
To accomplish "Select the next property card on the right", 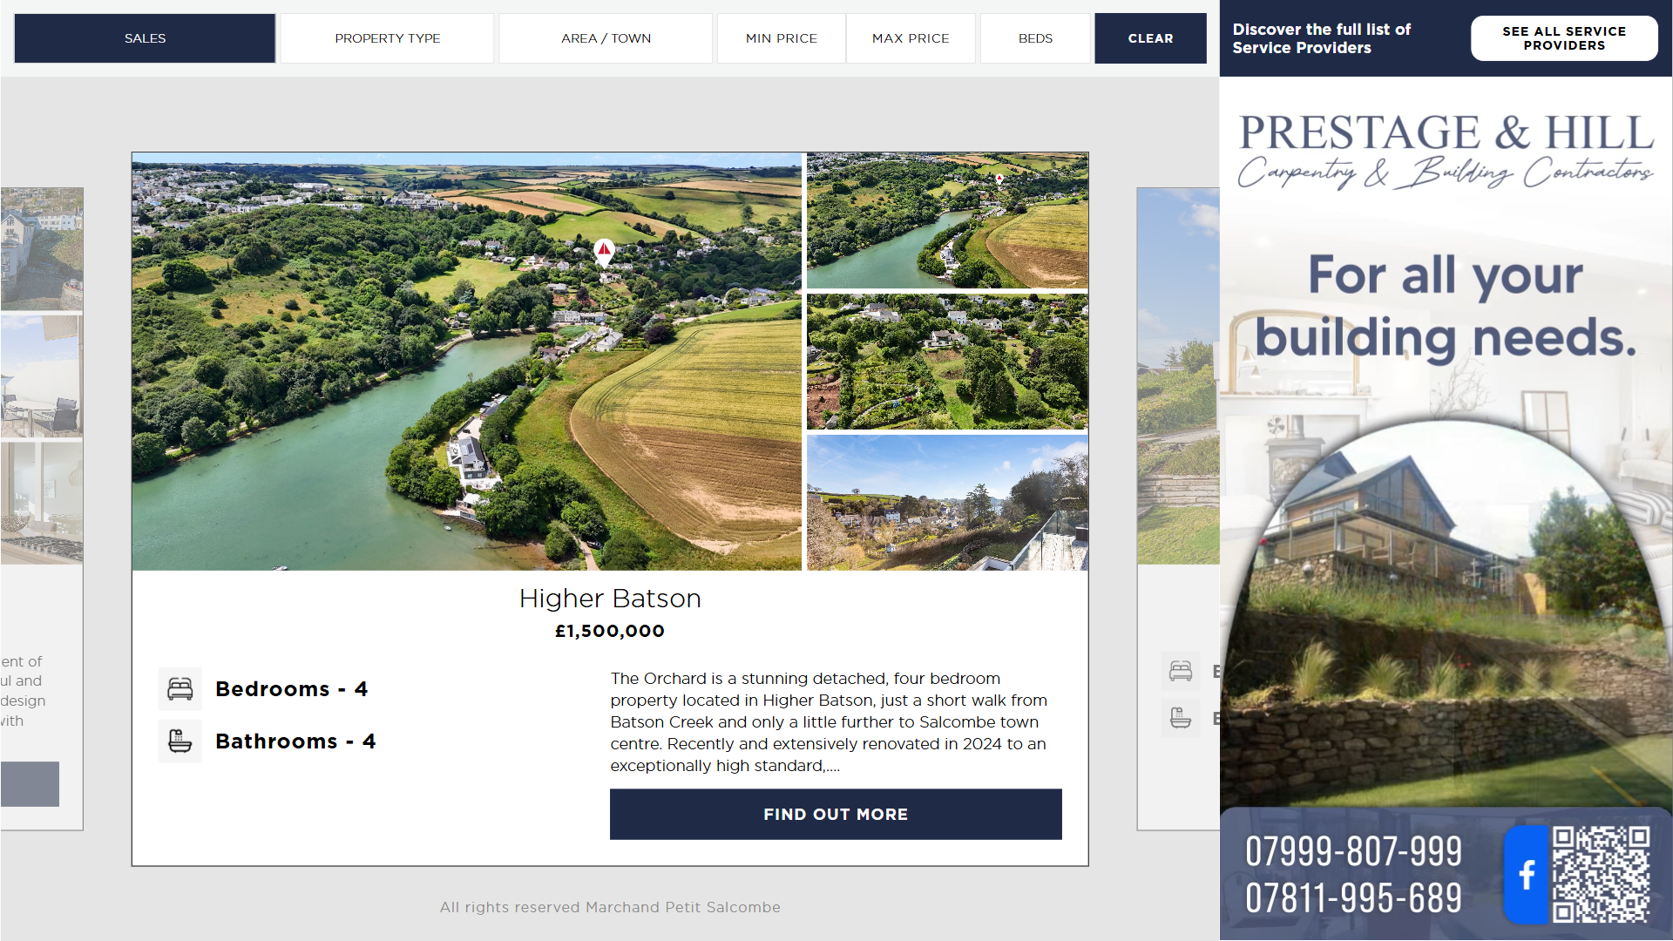I will [x=1178, y=509].
